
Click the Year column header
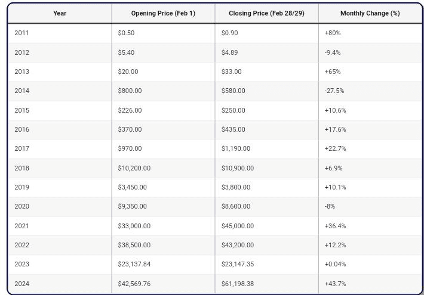coord(60,13)
